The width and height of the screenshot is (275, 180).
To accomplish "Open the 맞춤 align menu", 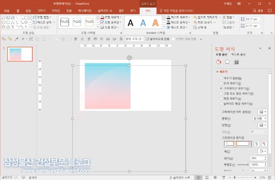I will pyautogui.click(x=228, y=17).
